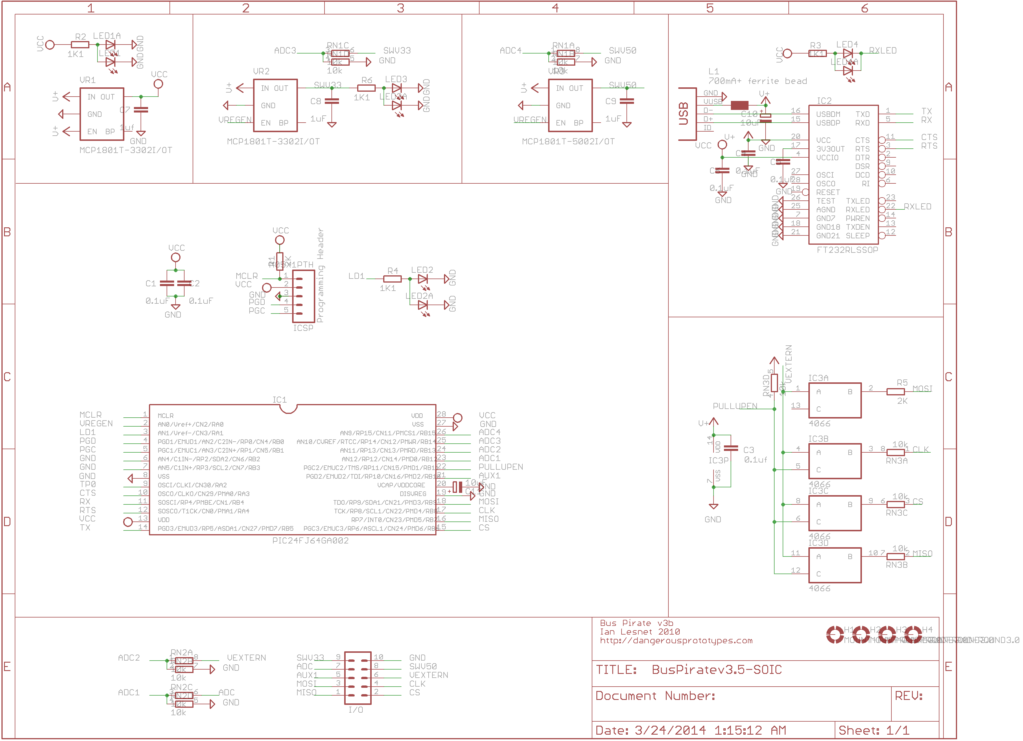Click the 'Document Number:' field
Viewport: 1023px width, 741px height.
(655, 696)
